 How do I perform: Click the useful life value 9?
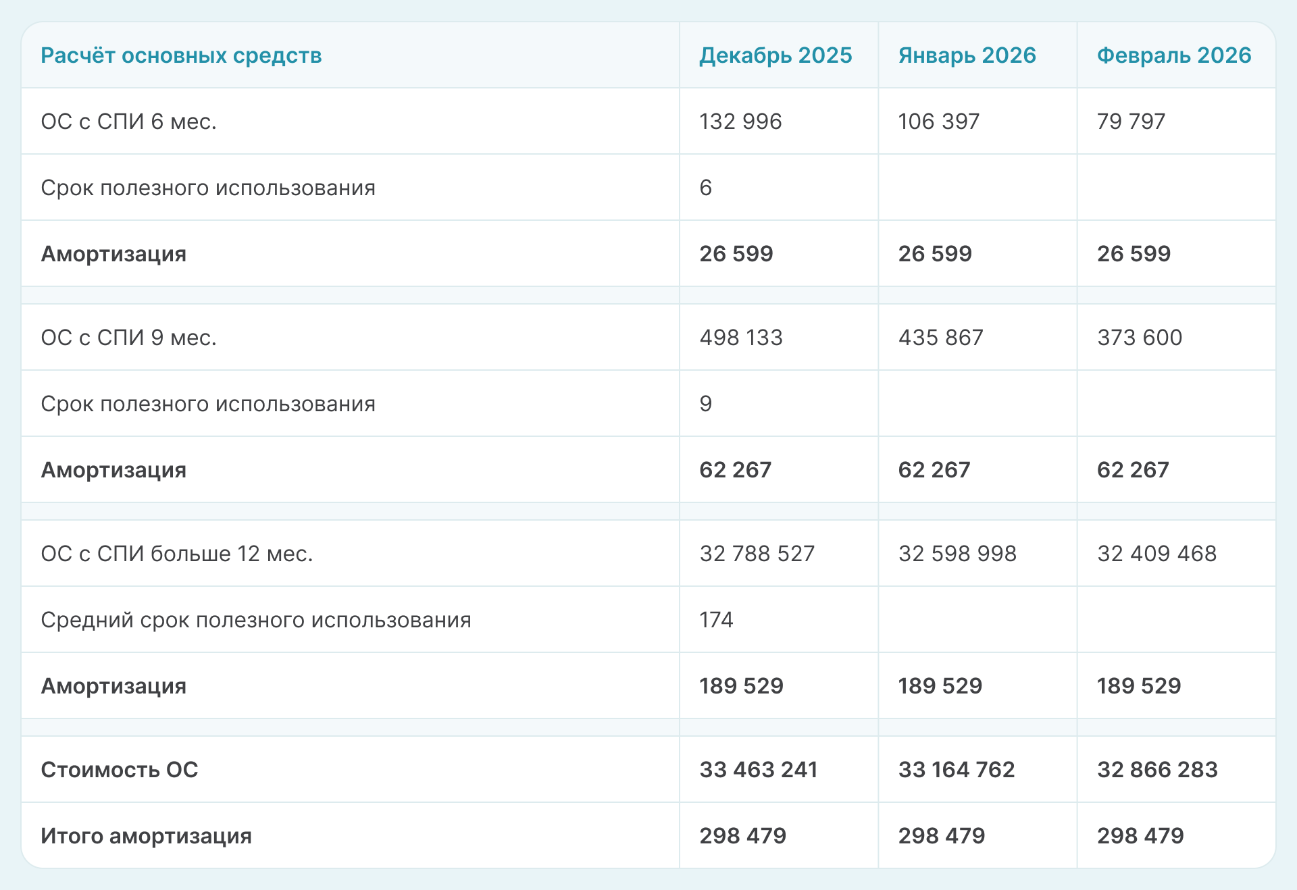click(x=705, y=404)
